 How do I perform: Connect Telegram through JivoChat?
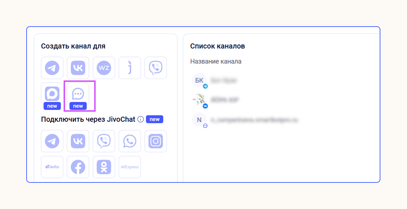pyautogui.click(x=52, y=141)
